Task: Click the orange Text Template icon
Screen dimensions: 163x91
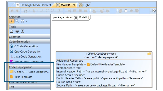Action: pos(11,77)
